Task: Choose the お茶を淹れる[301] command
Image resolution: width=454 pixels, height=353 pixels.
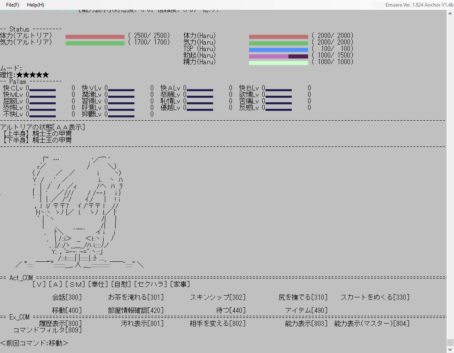Action: pos(136,297)
